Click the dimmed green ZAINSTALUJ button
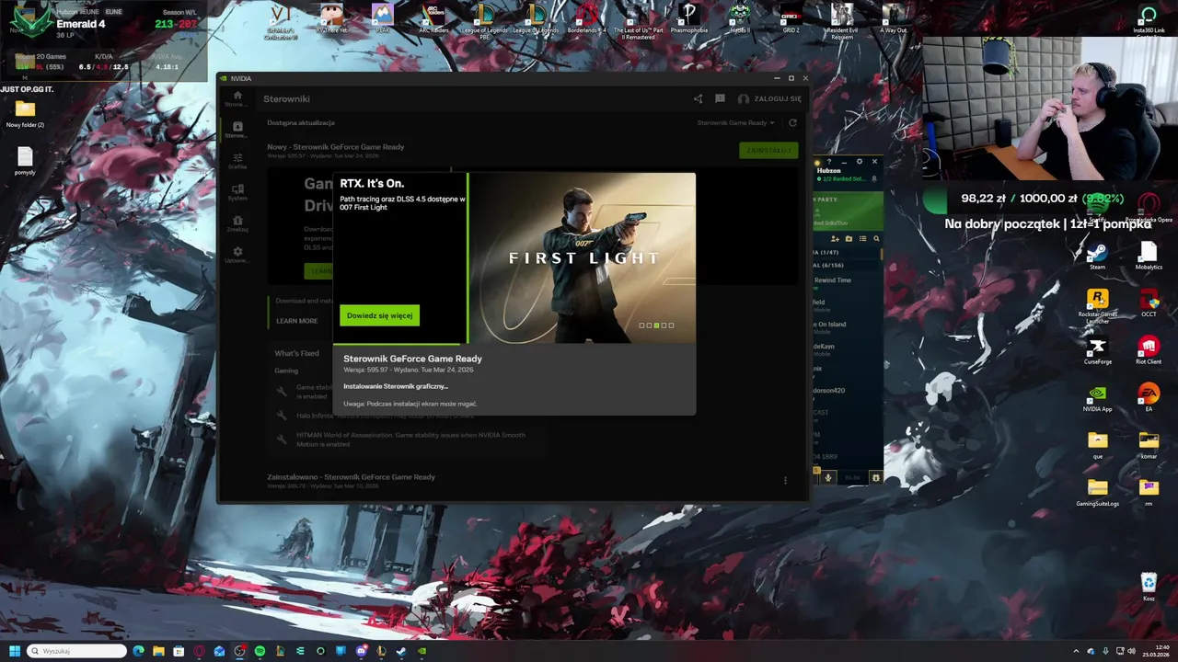Screen dimensions: 1178x662 pyautogui.click(x=768, y=150)
